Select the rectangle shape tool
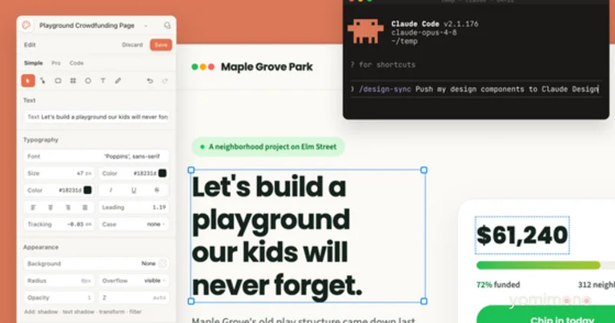The width and height of the screenshot is (615, 323). tap(58, 80)
